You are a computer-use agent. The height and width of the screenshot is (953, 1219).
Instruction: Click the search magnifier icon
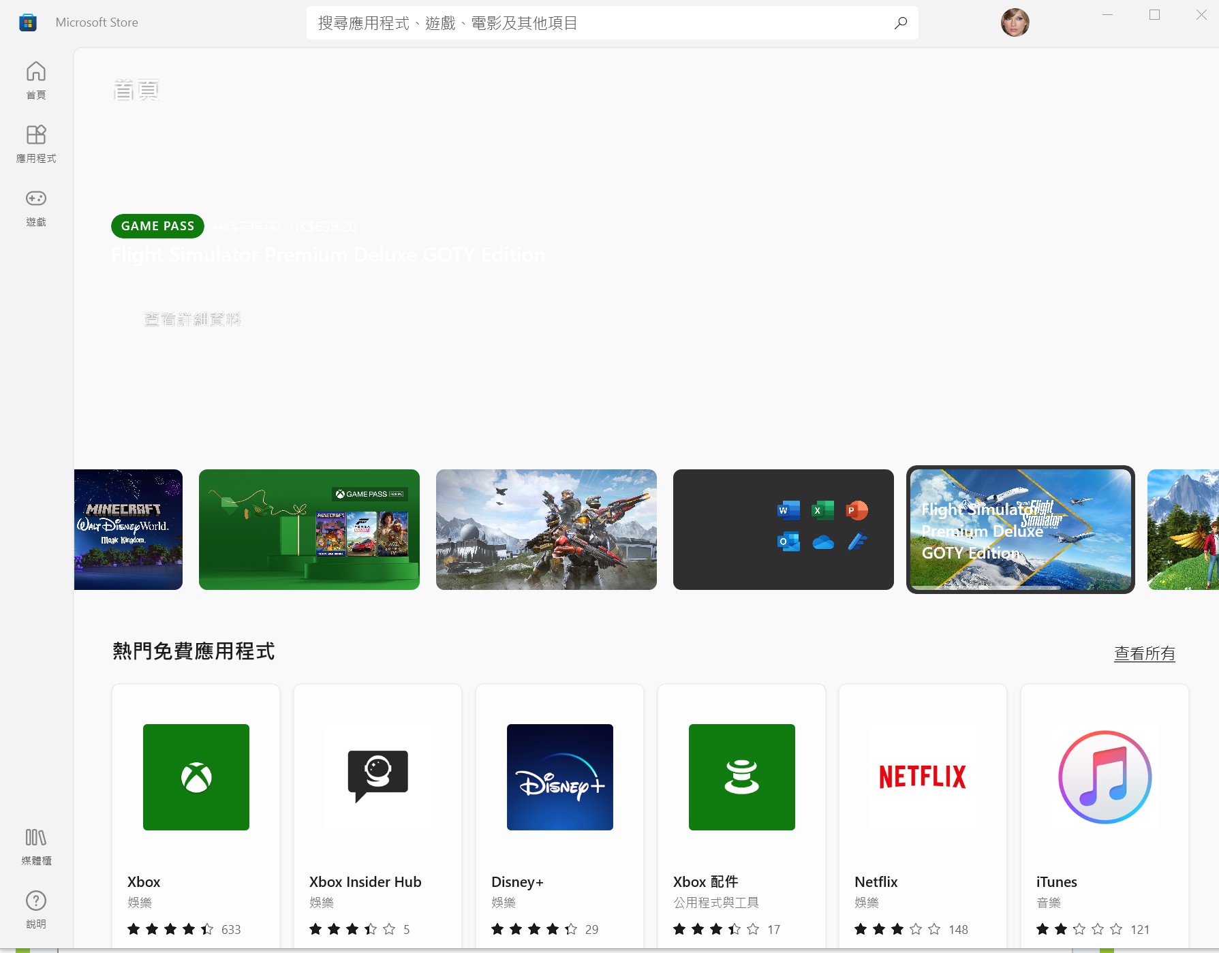tap(900, 23)
